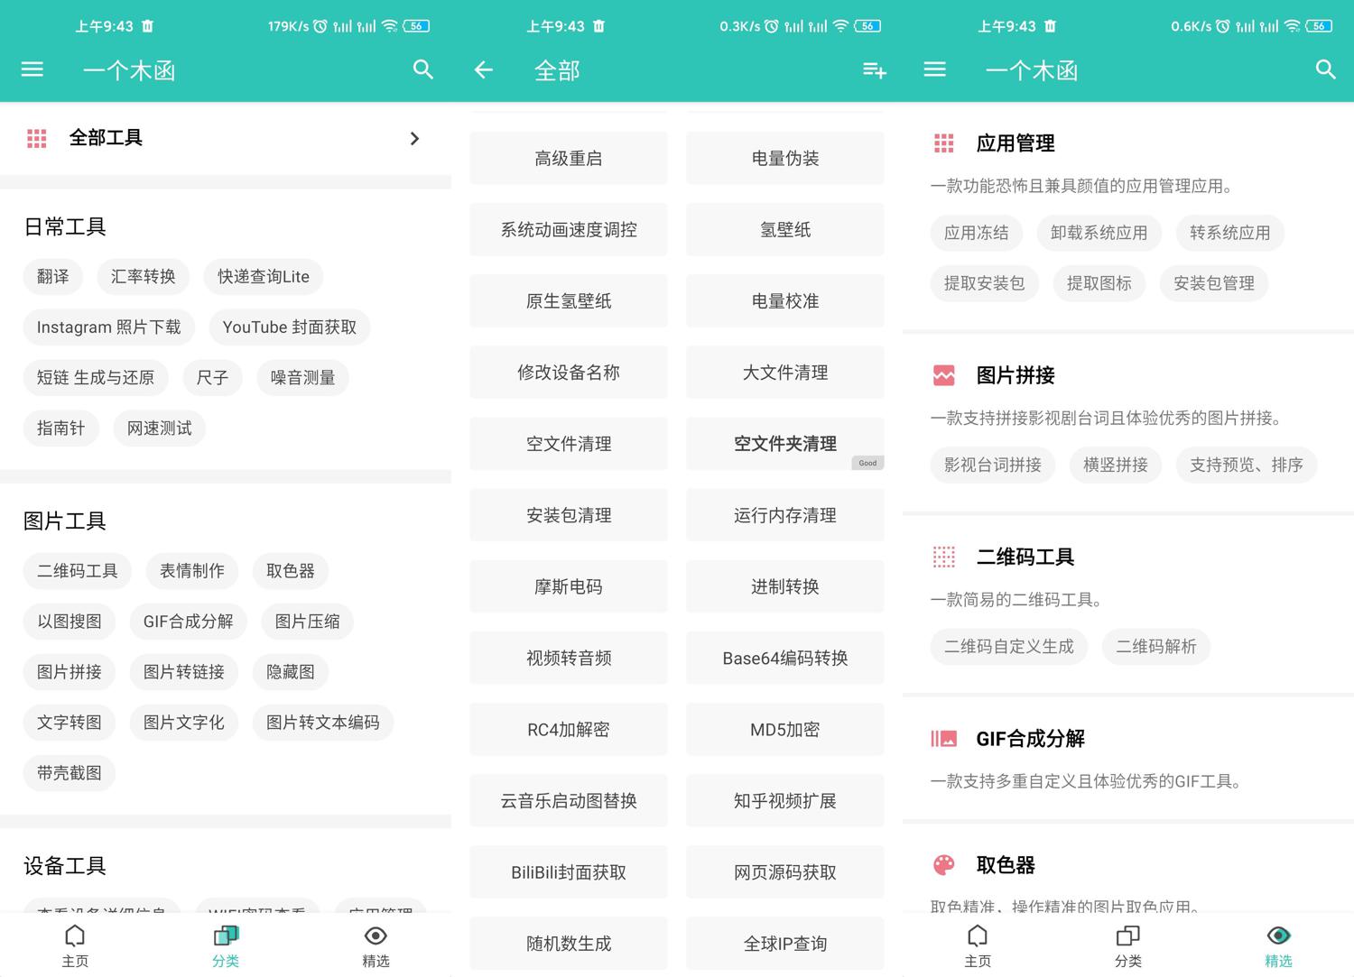Tap the 二维码解析 feature chip
This screenshot has height=977, width=1354.
click(x=1155, y=647)
